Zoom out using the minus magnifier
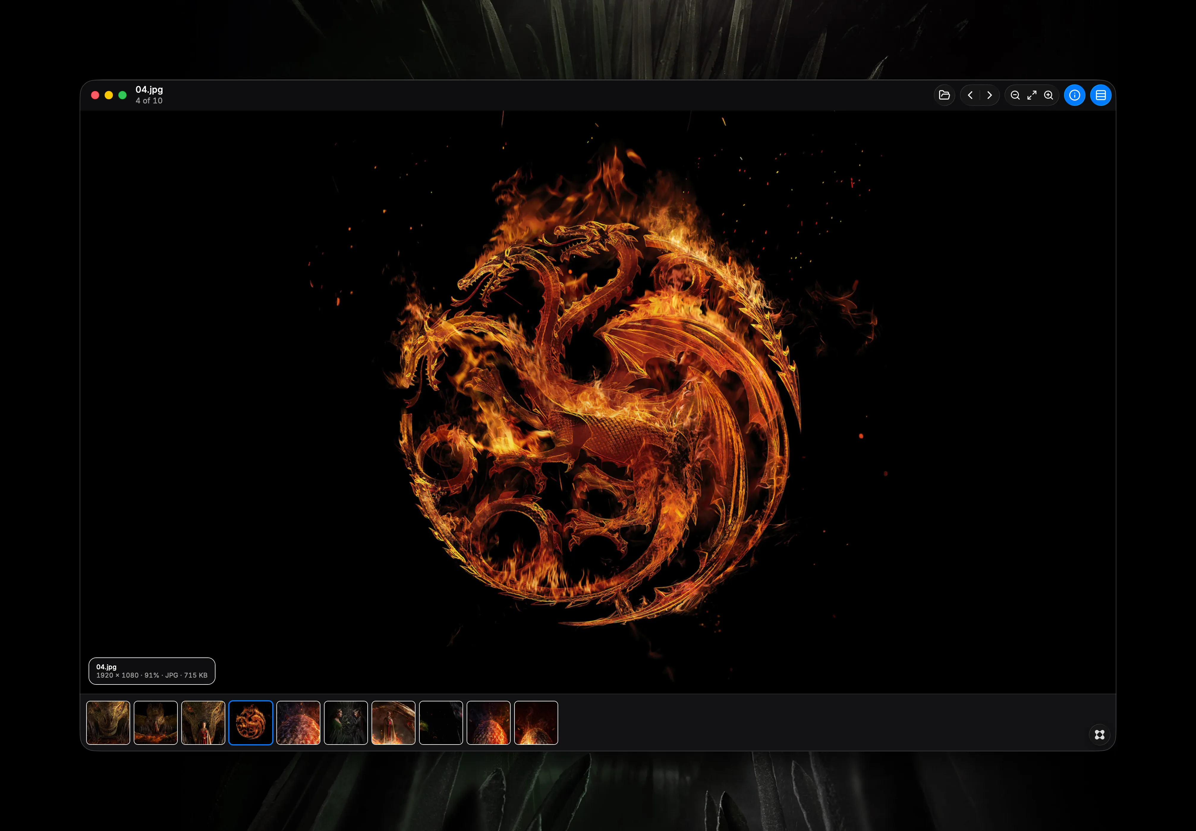Viewport: 1196px width, 831px height. click(x=1015, y=95)
